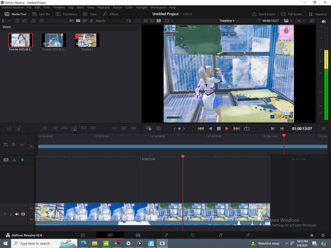This screenshot has width=331, height=248.
Task: Switch media pool to list view
Action: click(91, 21)
